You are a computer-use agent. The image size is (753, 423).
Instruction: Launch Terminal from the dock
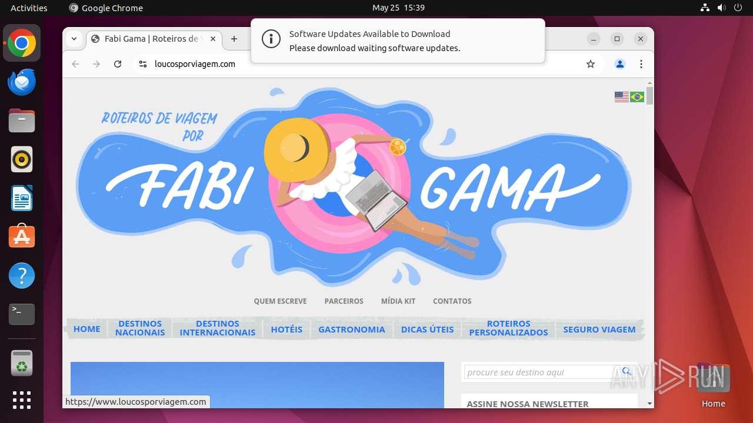22,314
